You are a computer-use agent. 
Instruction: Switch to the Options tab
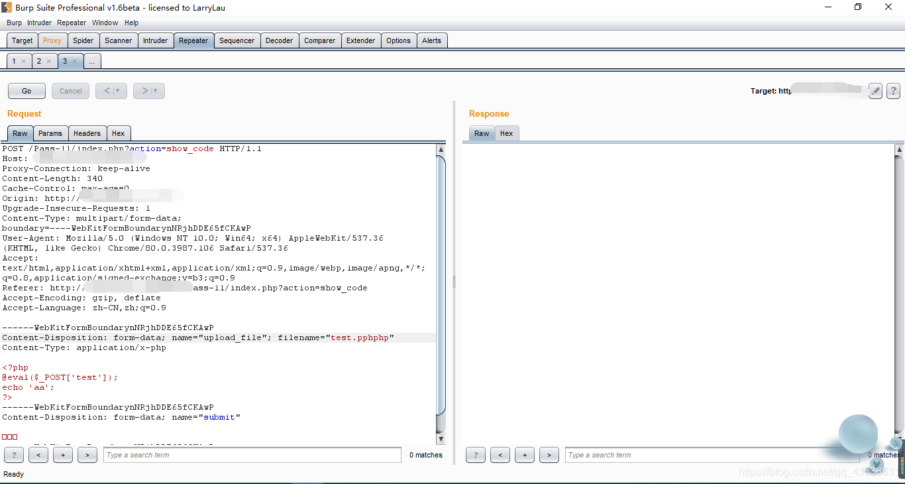coord(399,40)
